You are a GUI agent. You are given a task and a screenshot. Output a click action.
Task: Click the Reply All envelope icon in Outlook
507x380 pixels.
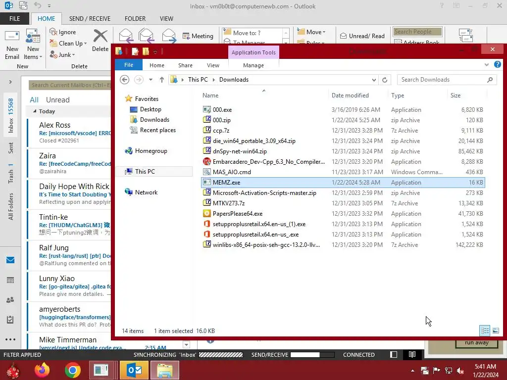[146, 36]
